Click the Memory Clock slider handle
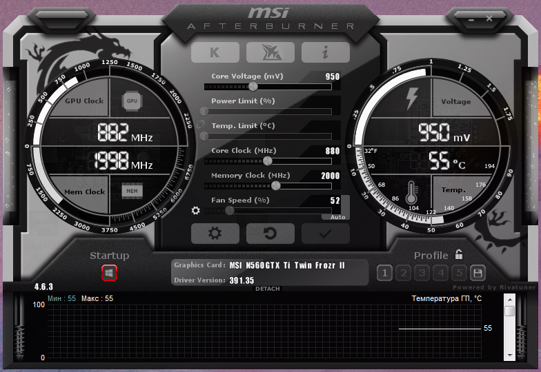The image size is (541, 372). [x=276, y=186]
